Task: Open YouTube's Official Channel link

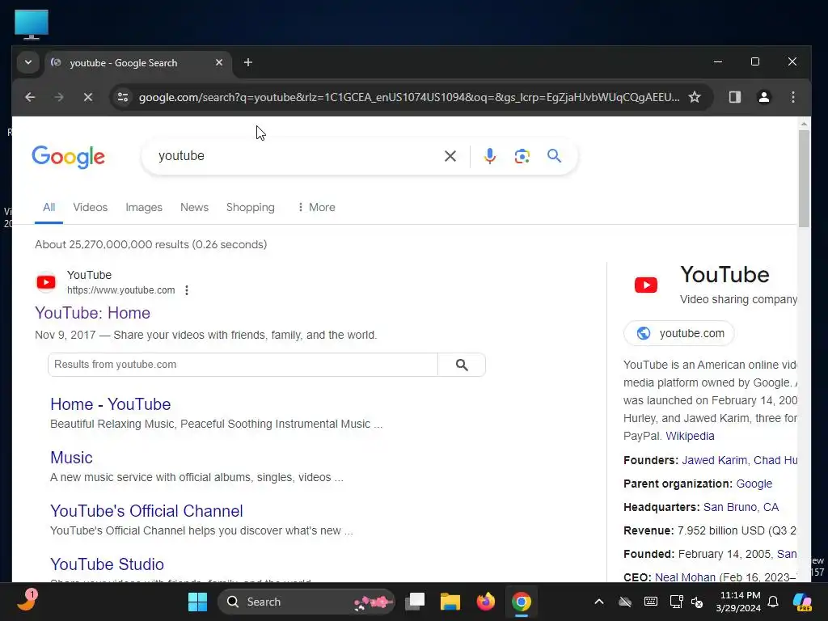Action: [146, 511]
